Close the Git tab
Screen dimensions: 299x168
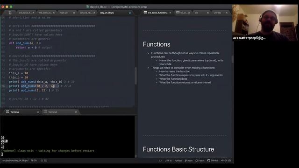coord(207,13)
